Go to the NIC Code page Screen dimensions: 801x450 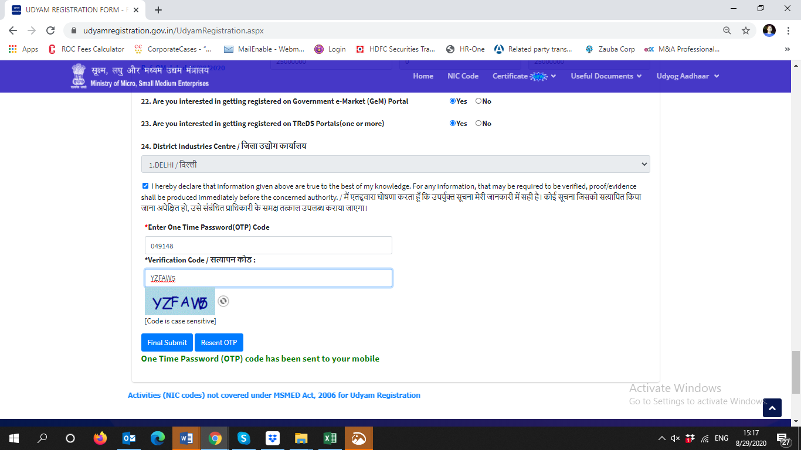463,76
